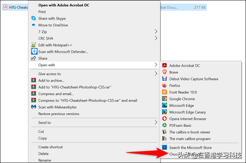Viewport: 246px width, 163px height.
Task: Expand the Give access to submenu arrow
Action: (x=156, y=74)
